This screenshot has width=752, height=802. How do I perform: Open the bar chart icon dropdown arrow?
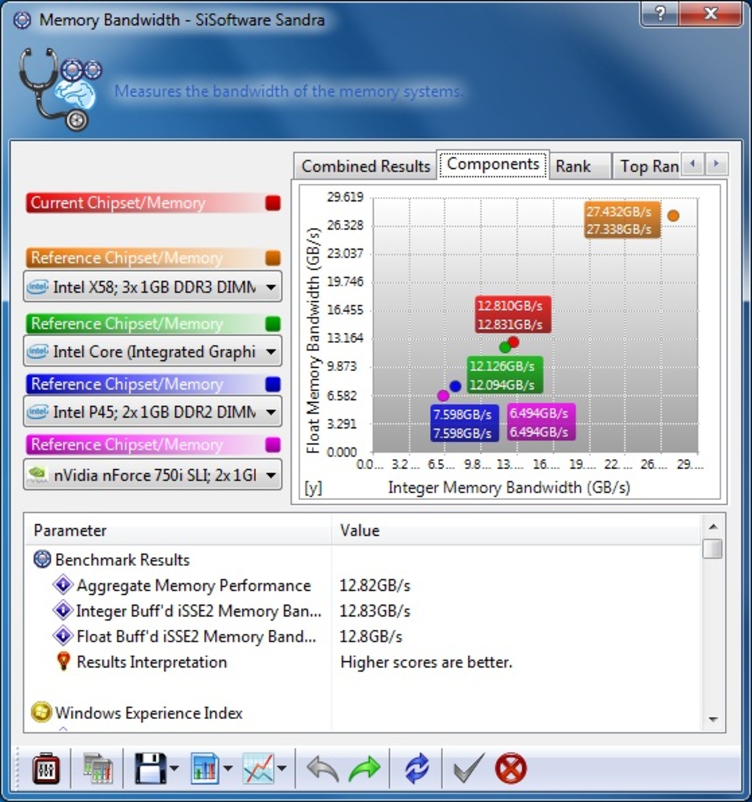pyautogui.click(x=228, y=768)
